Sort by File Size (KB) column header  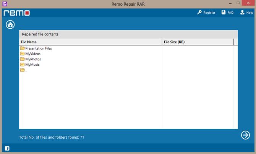pyautogui.click(x=198, y=42)
